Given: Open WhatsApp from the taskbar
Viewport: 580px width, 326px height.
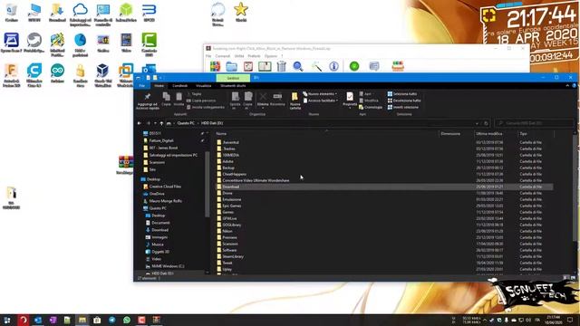Looking at the screenshot, I should pos(127,320).
